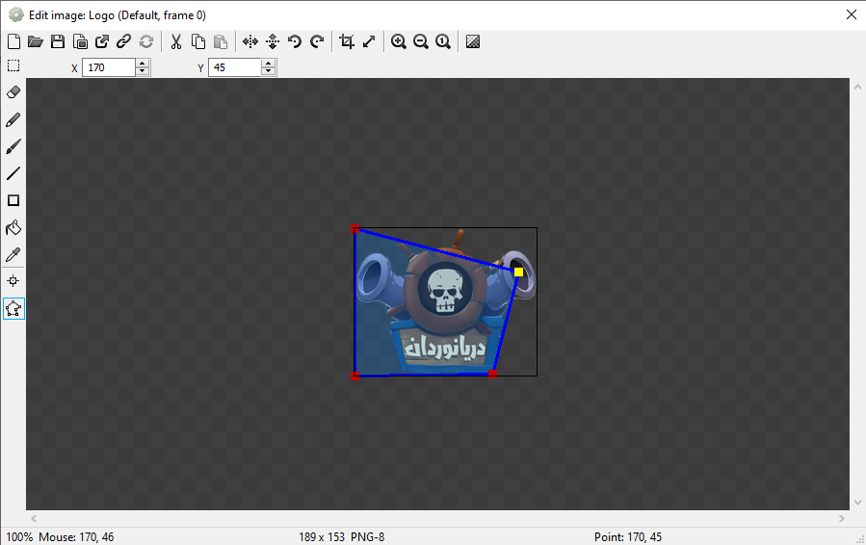Screen dimensions: 866x545
Task: Click the 'PNG-8' format status text
Action: point(367,536)
